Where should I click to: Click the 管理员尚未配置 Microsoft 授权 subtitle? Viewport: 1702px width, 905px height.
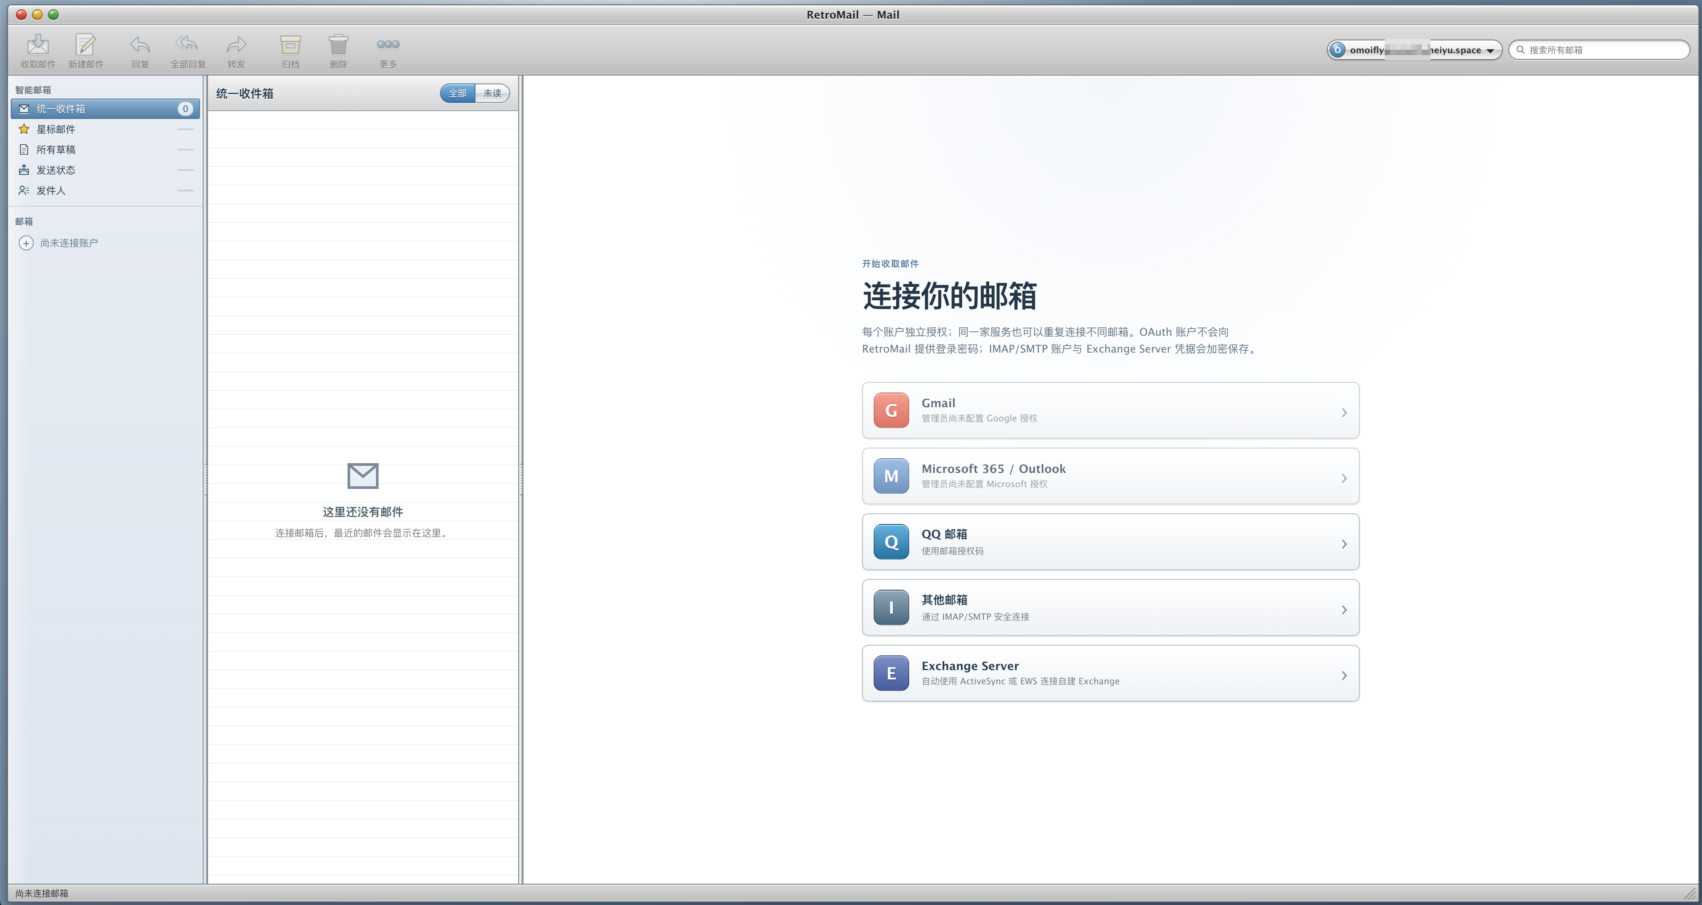(x=984, y=484)
